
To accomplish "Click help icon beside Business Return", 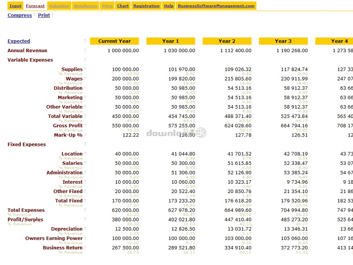I will coord(85,247).
